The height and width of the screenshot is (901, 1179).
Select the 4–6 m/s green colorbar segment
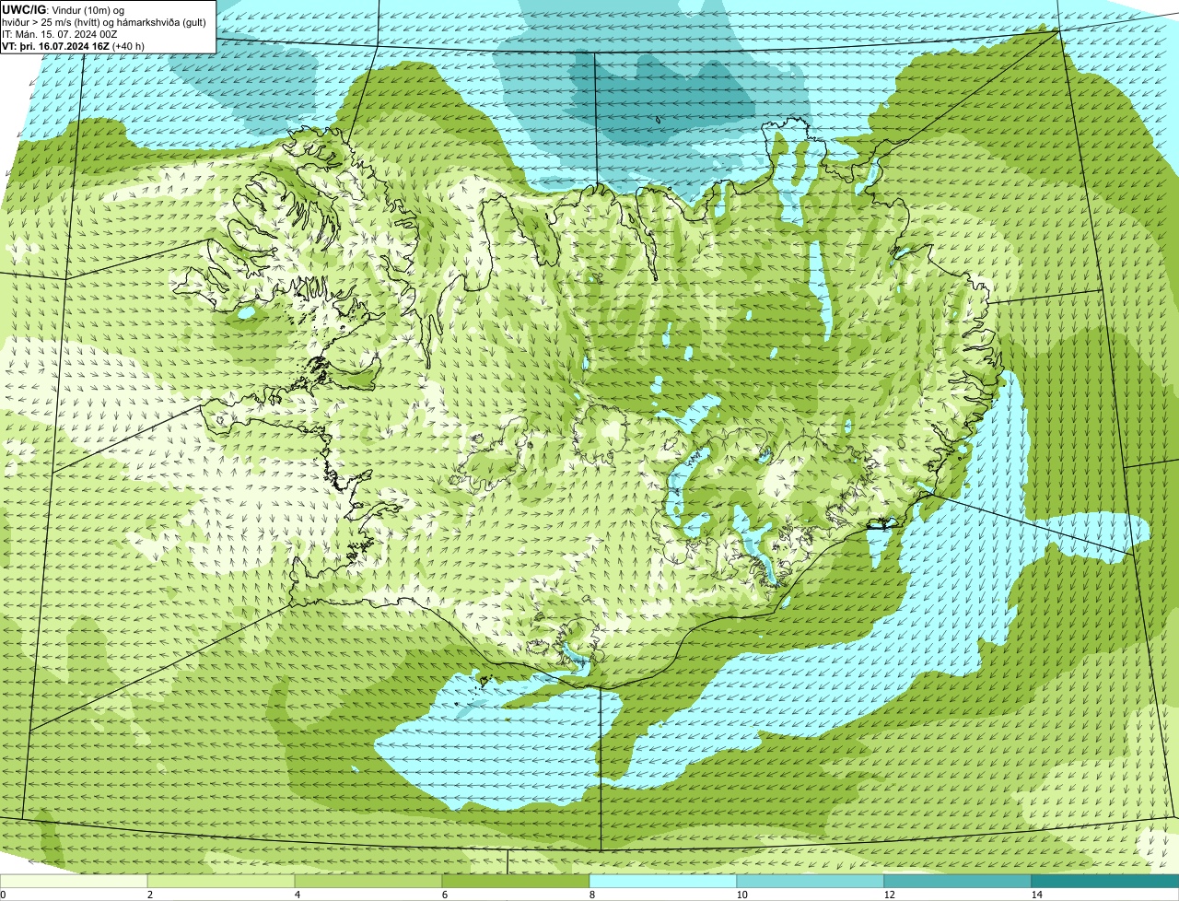point(368,881)
